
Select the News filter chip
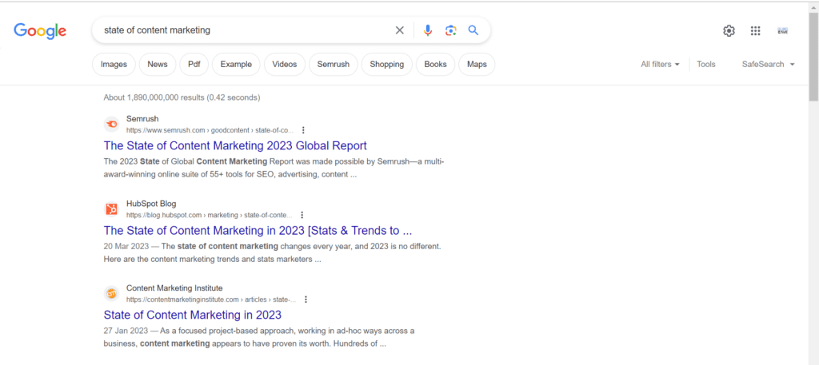(158, 64)
